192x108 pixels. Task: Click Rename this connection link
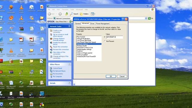pos(61,49)
